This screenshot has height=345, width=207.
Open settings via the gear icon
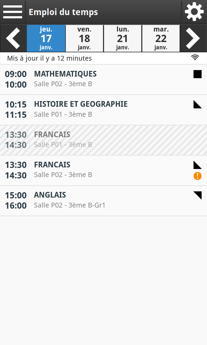coord(194,12)
